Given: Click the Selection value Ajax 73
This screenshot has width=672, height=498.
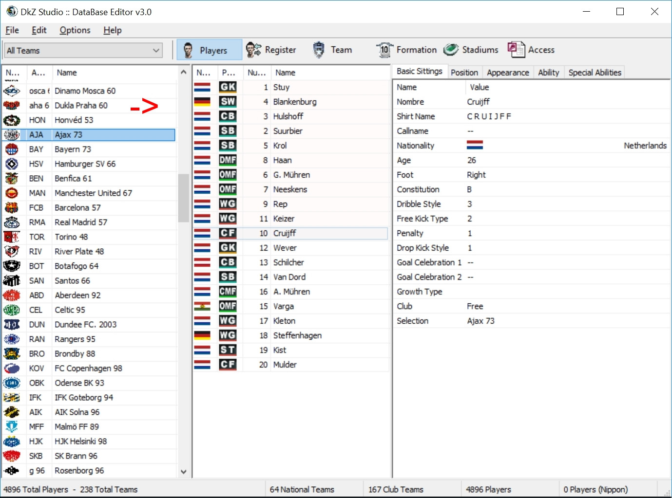Looking at the screenshot, I should point(481,321).
